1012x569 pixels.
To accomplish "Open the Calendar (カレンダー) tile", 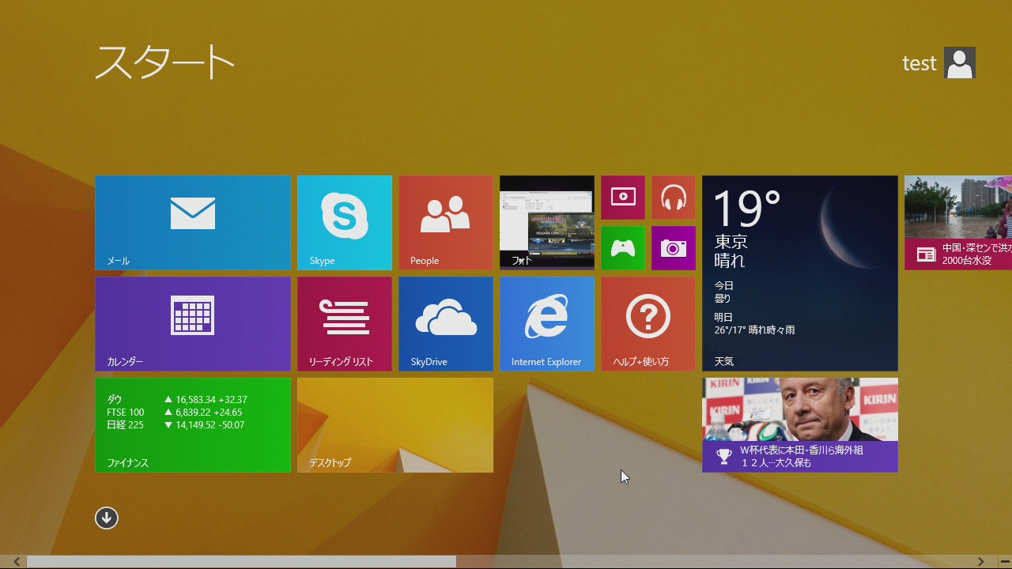I will tap(193, 324).
